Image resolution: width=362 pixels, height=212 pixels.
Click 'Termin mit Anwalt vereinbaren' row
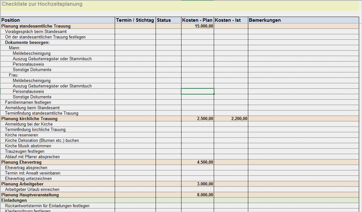pyautogui.click(x=180, y=173)
